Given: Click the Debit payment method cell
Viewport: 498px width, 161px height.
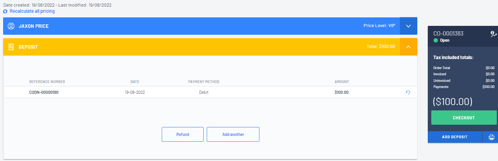Looking at the screenshot, I should click(x=204, y=93).
